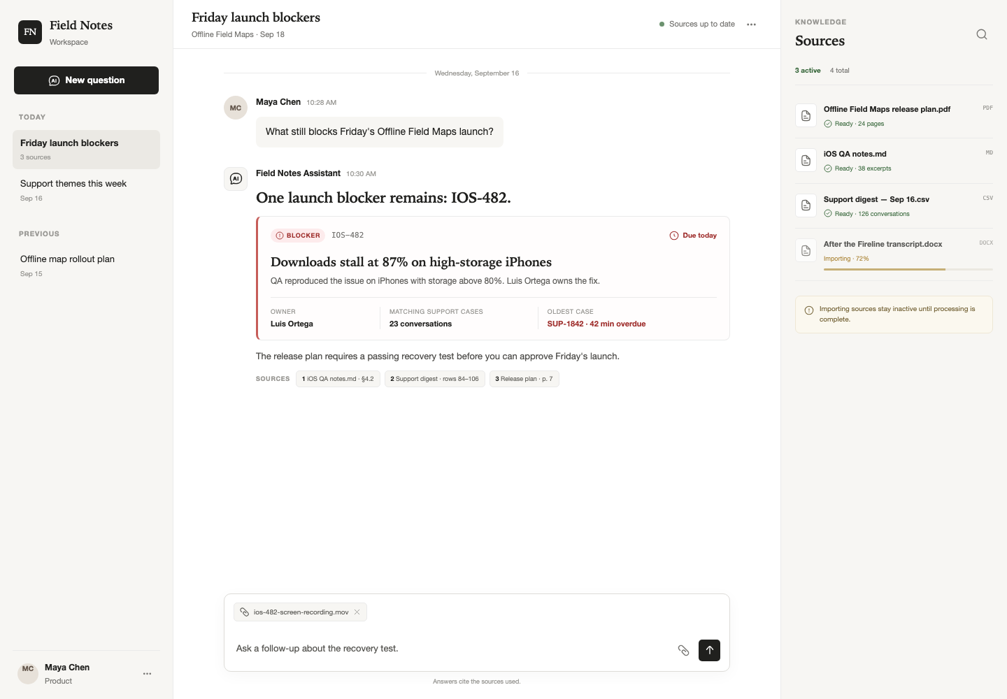Attach a file with the paperclip icon

point(684,651)
